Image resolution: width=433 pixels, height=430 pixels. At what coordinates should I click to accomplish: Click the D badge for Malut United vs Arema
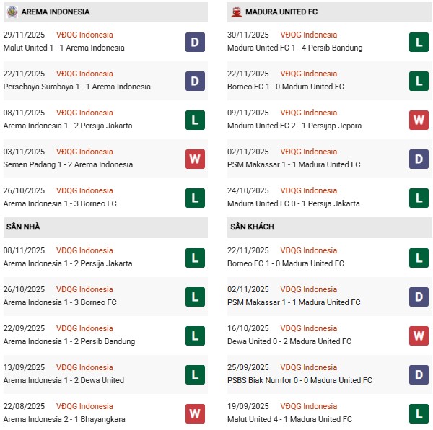[195, 42]
